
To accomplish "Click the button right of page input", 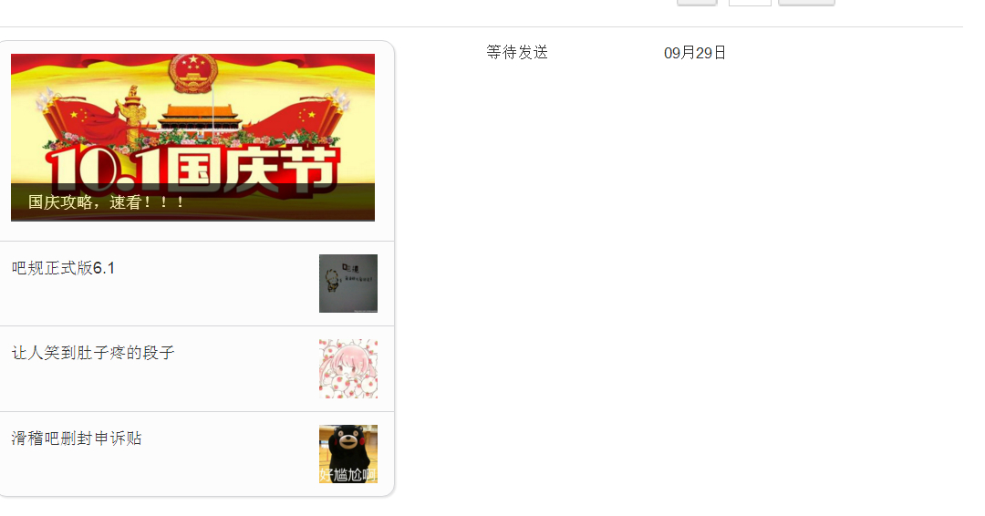I will (806, 3).
